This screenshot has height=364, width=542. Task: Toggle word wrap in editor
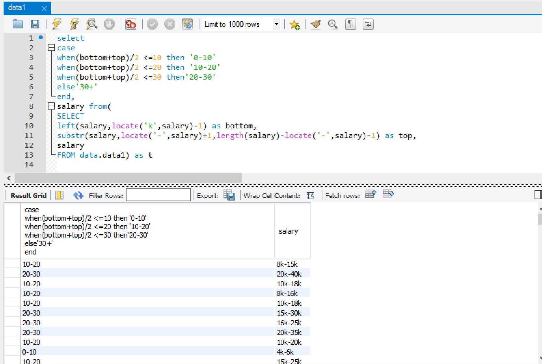point(368,24)
